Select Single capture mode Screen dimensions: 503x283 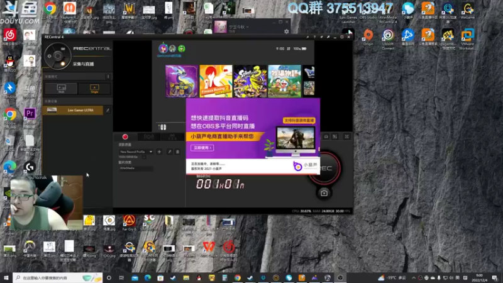coord(94,88)
